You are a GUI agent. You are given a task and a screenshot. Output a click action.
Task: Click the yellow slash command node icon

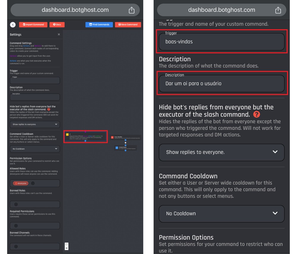click(67, 135)
